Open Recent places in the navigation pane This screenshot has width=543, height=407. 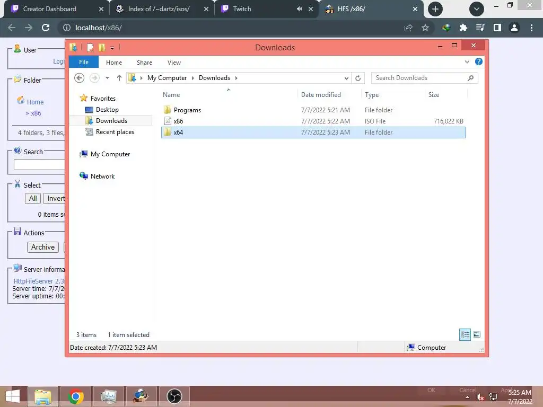click(115, 132)
